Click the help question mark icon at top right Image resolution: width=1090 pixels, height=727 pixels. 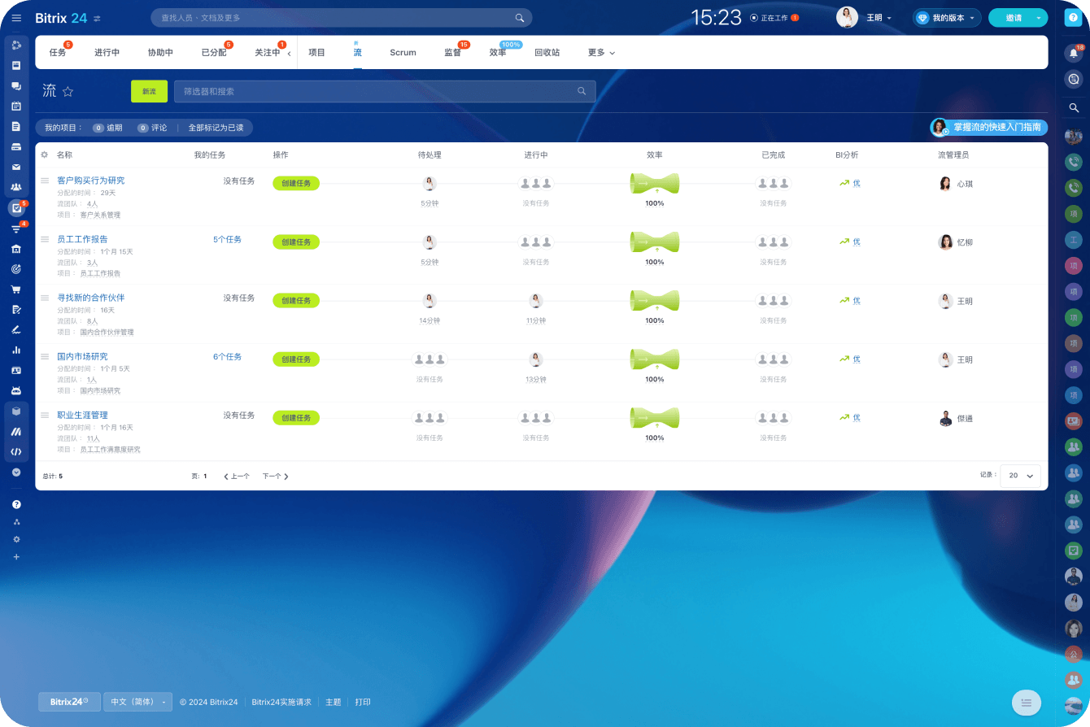pos(1073,18)
